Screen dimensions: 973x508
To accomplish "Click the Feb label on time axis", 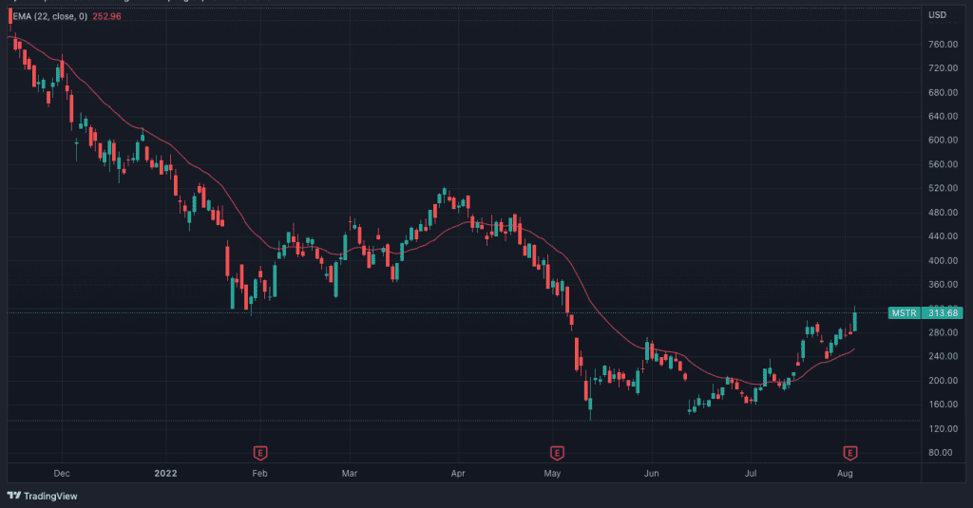I will tap(259, 473).
